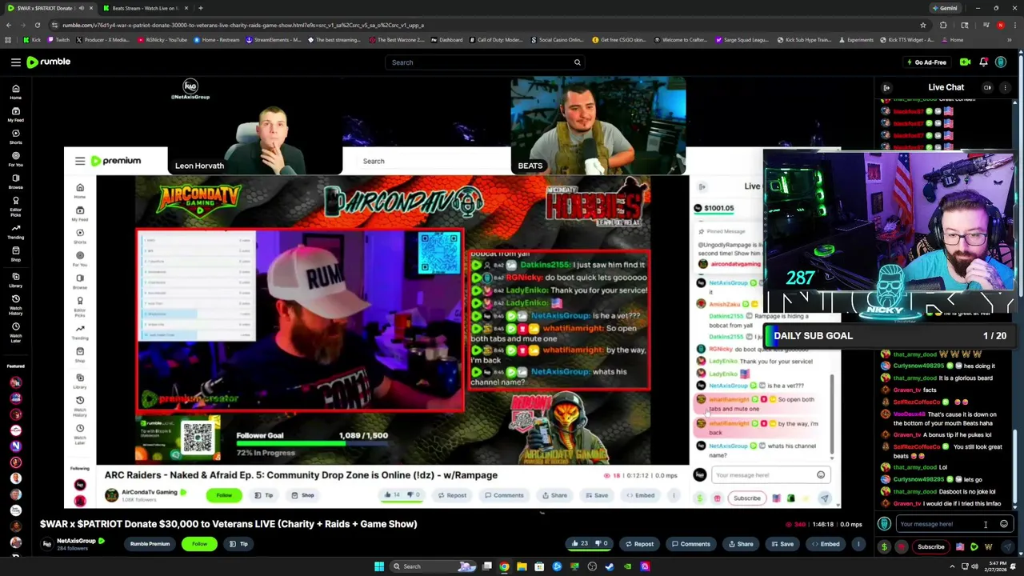Open Library in the sidebar

pos(15,279)
